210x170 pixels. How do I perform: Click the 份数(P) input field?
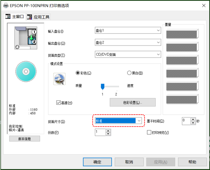(100, 132)
